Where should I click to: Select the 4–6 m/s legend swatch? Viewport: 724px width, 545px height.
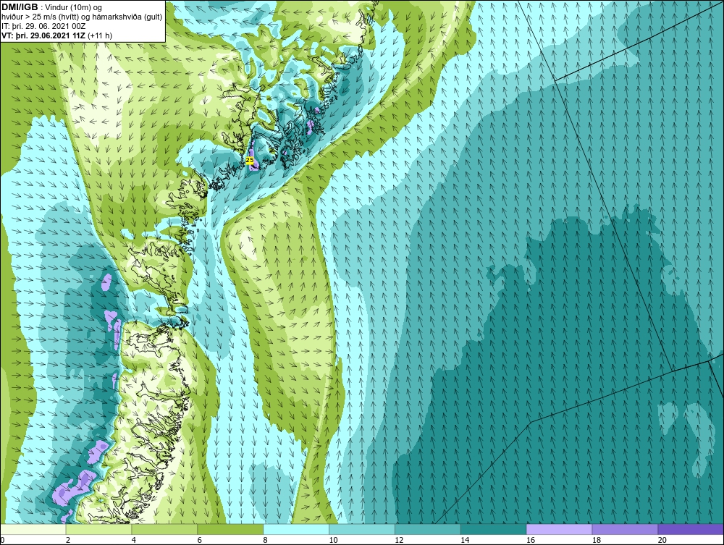[164, 529]
